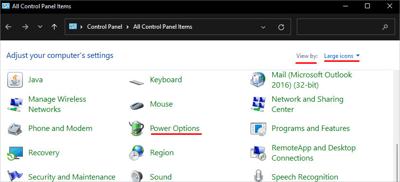The height and width of the screenshot is (182, 400).
Task: Click the Control Panel icon in address bar
Action: (73, 27)
